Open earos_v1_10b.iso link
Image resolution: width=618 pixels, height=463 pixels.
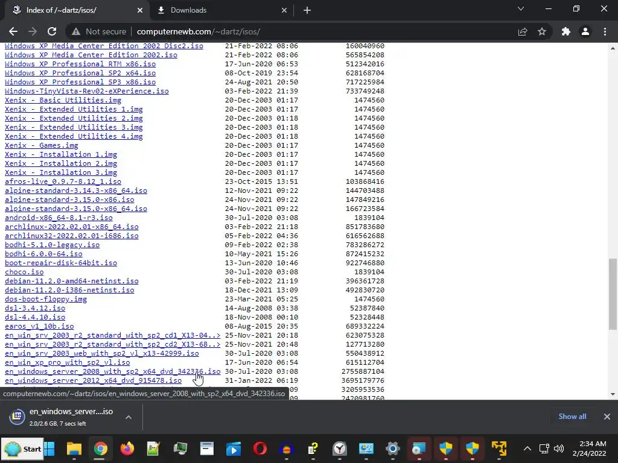click(39, 326)
